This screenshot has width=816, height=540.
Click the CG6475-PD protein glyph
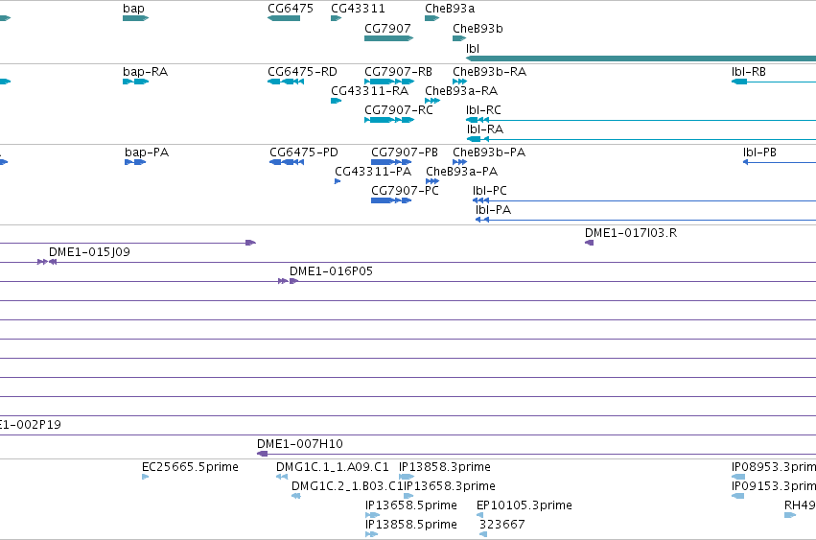[x=287, y=162]
